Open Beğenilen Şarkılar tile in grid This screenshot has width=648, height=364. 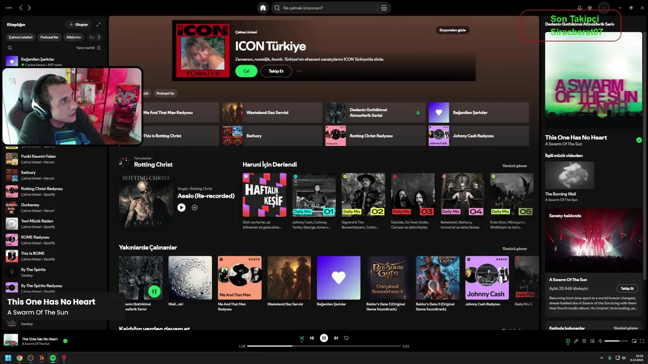478,112
